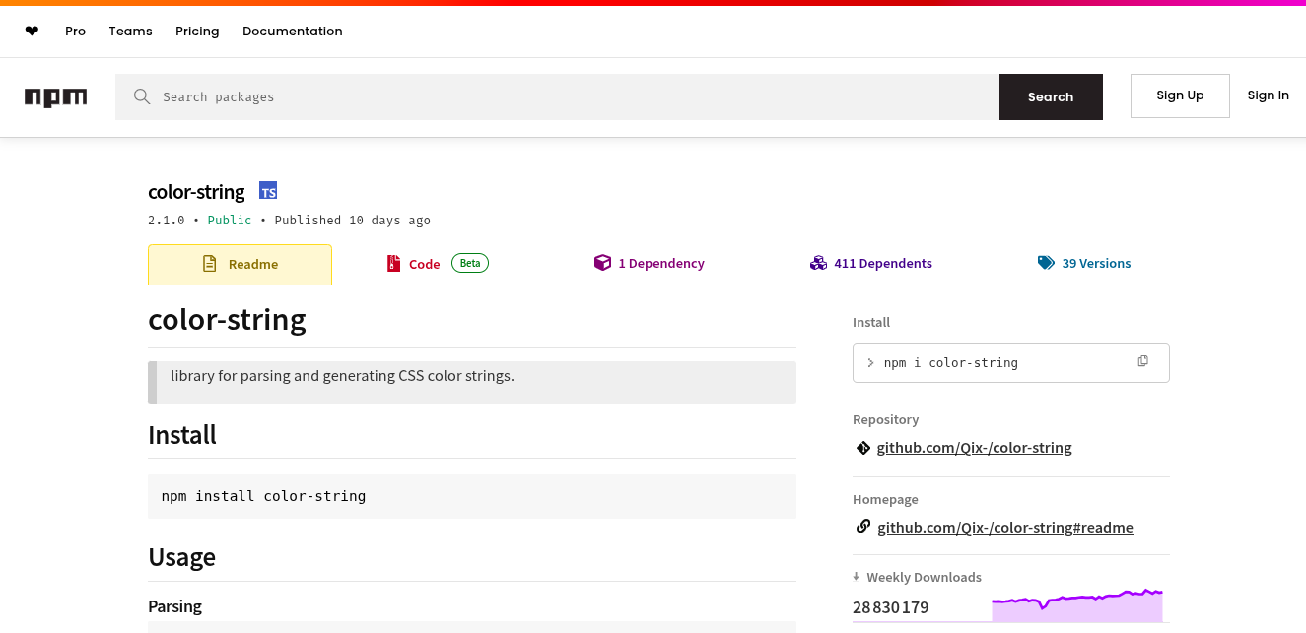
Task: Click the heart icon in top navigation
Action: (x=32, y=32)
